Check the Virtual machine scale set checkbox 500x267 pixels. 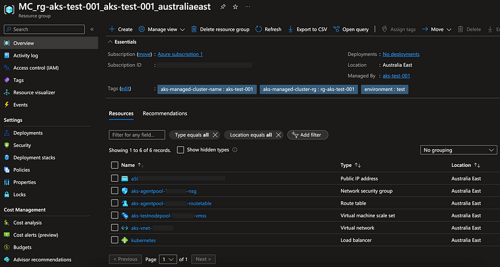coord(114,216)
